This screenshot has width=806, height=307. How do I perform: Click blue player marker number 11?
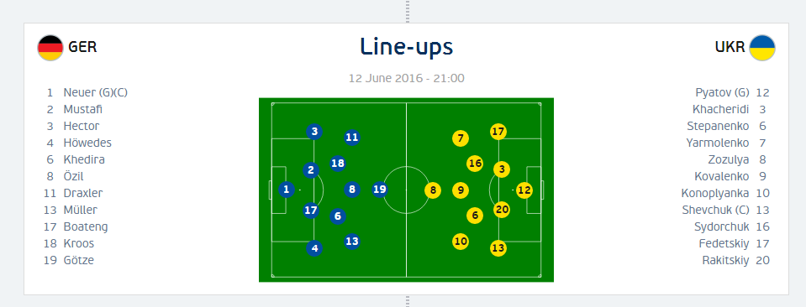point(351,137)
